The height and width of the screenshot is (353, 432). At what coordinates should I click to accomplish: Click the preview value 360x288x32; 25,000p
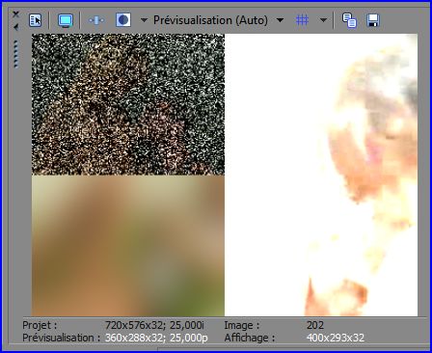[156, 338]
